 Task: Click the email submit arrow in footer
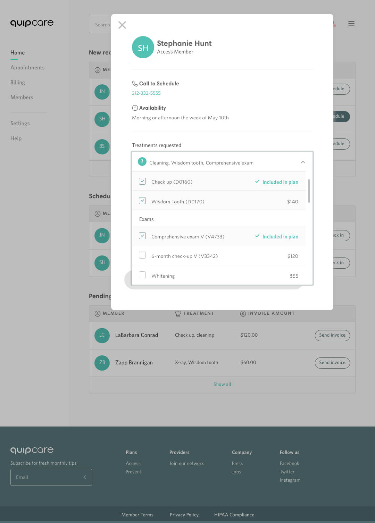coord(84,477)
